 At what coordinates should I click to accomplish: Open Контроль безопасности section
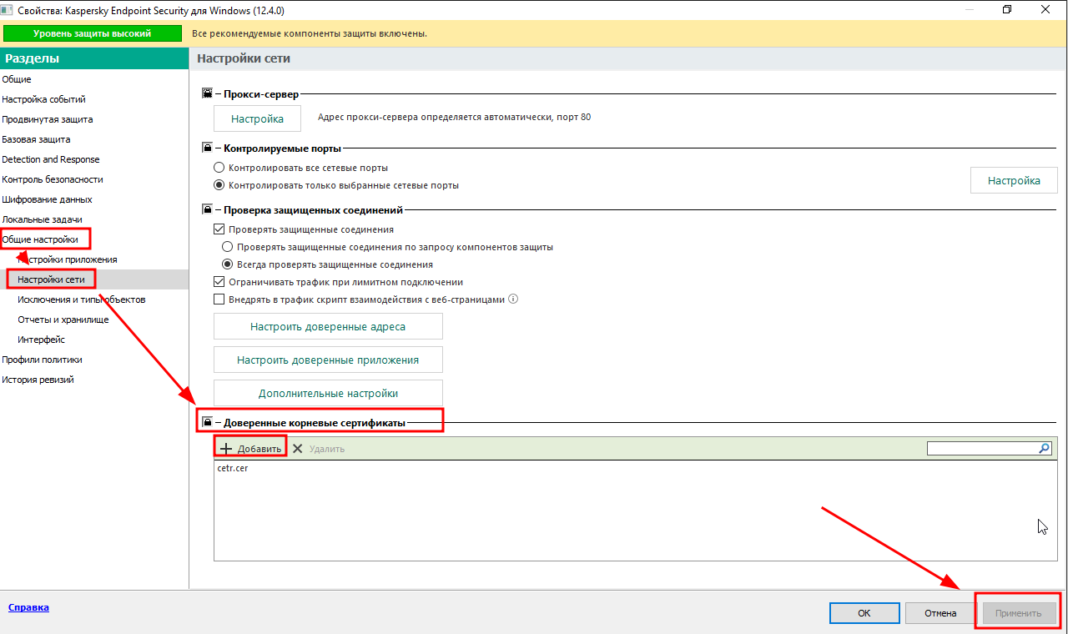[x=53, y=179]
